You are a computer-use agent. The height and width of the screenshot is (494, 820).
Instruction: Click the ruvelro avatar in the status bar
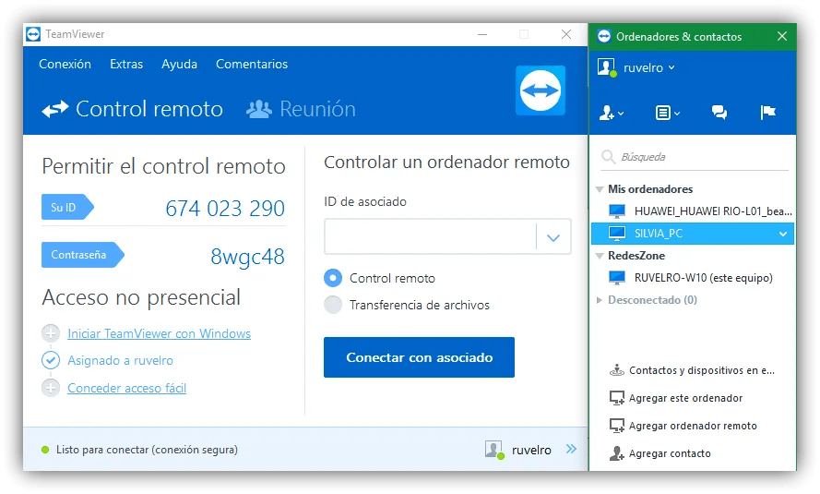(x=494, y=450)
